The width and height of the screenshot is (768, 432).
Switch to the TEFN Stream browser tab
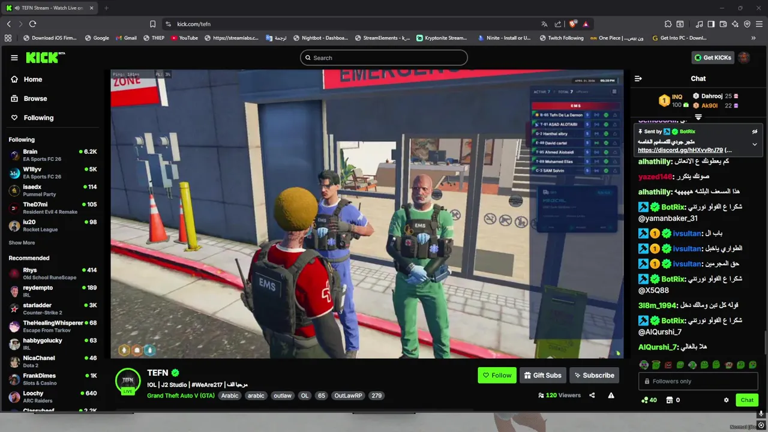click(50, 8)
